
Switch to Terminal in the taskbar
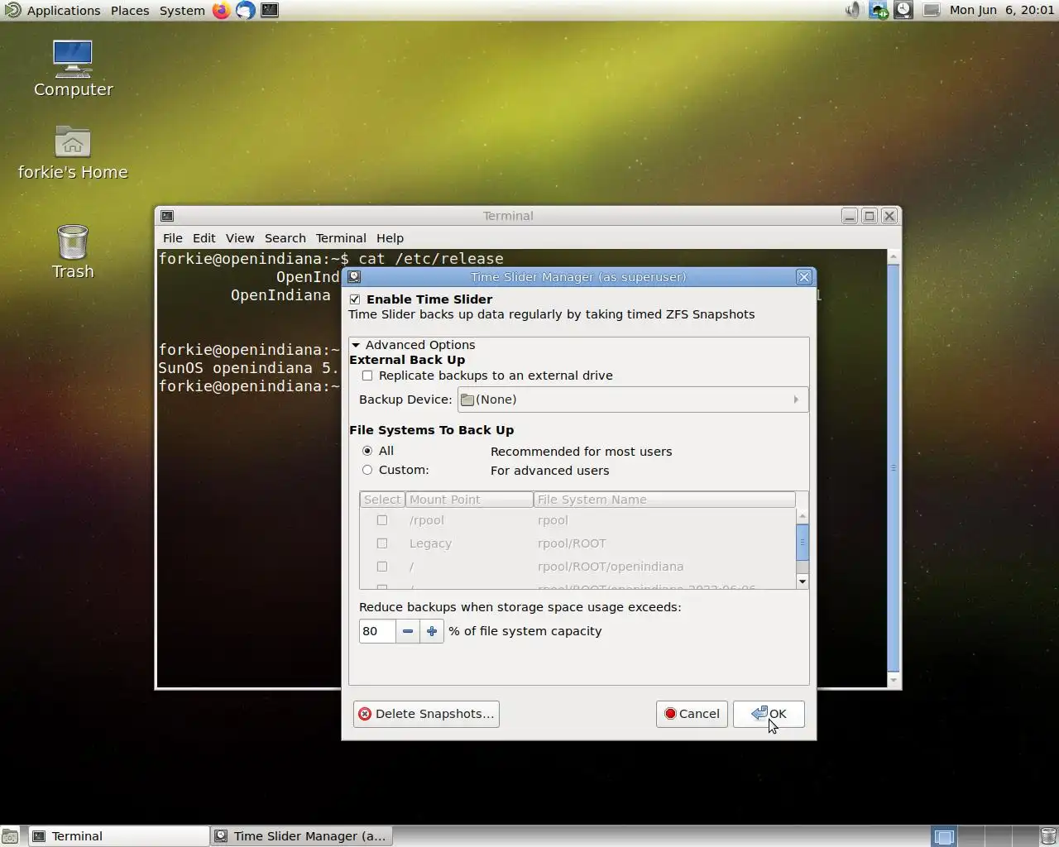(119, 836)
